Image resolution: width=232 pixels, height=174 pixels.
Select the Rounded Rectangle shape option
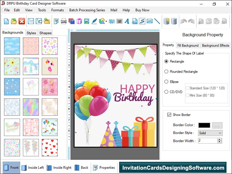click(166, 72)
